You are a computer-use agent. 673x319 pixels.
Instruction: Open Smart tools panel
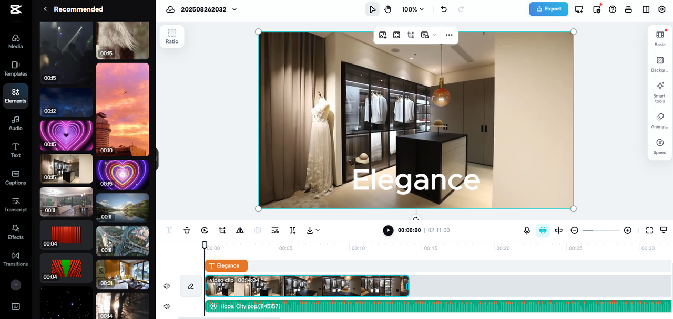tap(660, 92)
